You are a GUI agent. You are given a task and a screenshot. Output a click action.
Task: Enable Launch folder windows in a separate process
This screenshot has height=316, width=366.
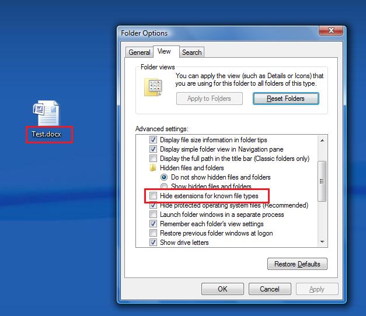click(x=153, y=215)
